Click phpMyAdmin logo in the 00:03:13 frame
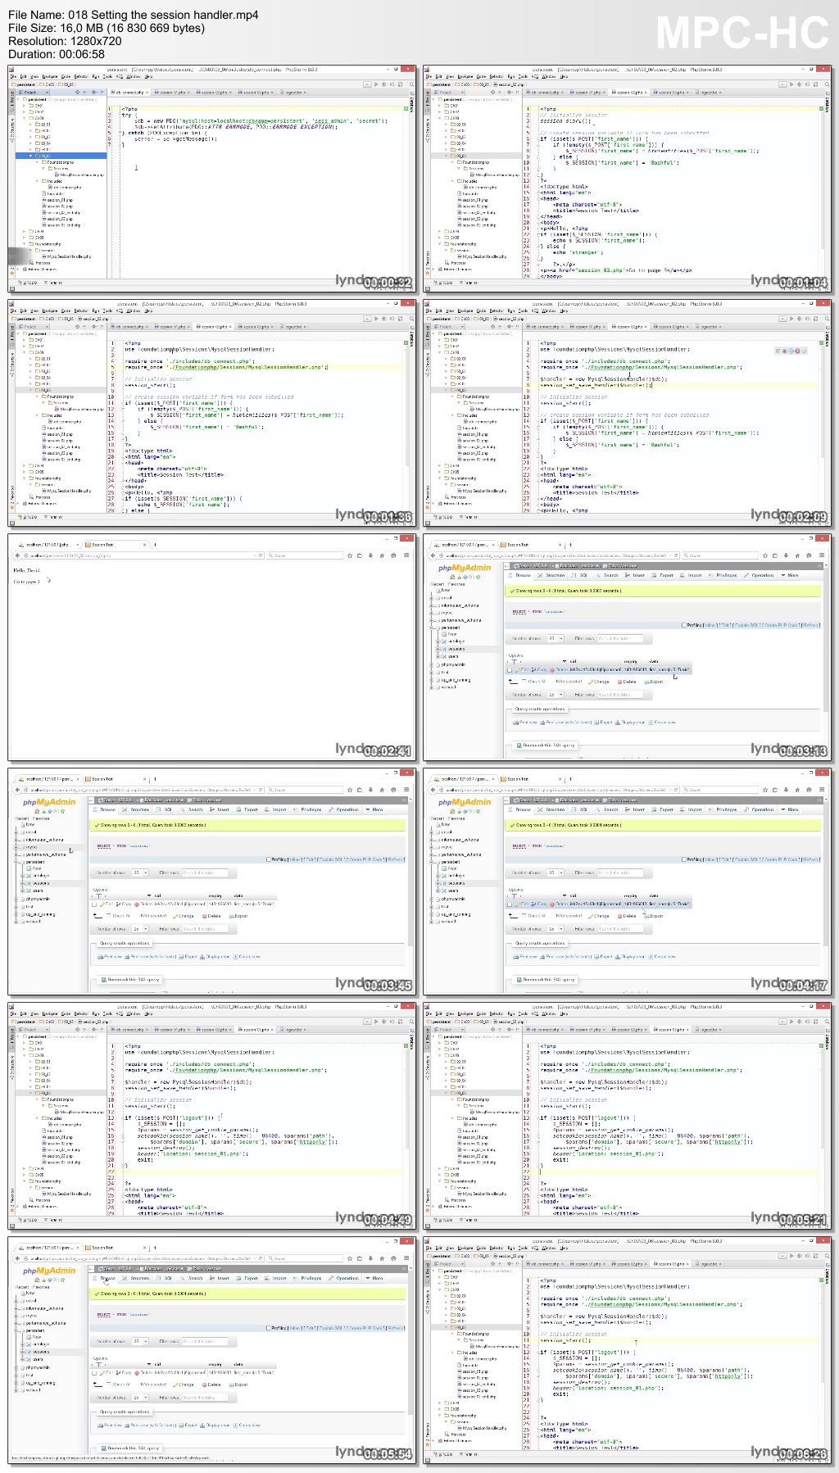The width and height of the screenshot is (839, 1473). tap(465, 568)
